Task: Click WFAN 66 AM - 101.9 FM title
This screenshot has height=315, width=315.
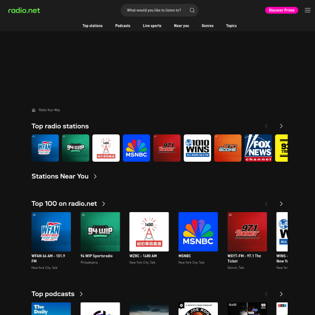Action: 48,258
